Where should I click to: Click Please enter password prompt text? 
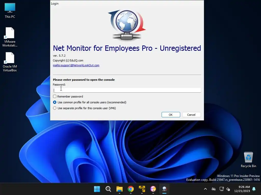click(x=84, y=80)
